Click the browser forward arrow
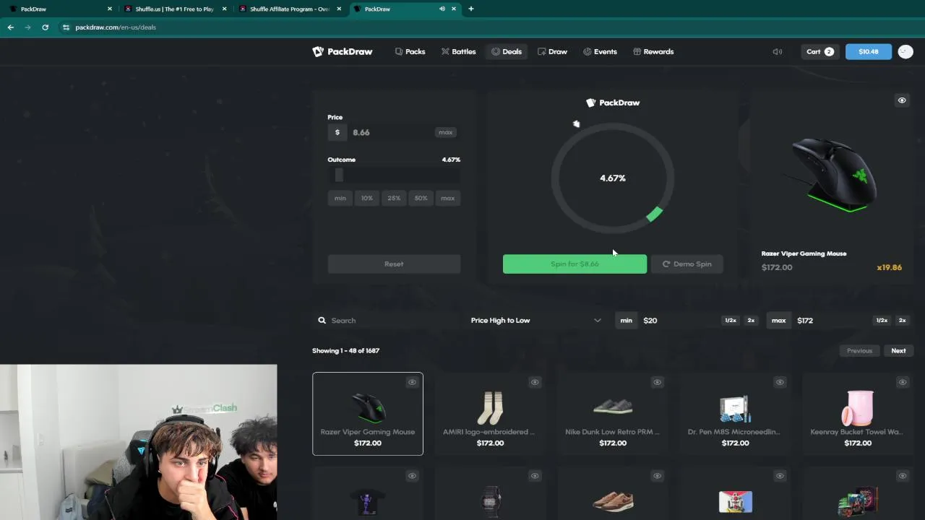The image size is (925, 520). 28,27
